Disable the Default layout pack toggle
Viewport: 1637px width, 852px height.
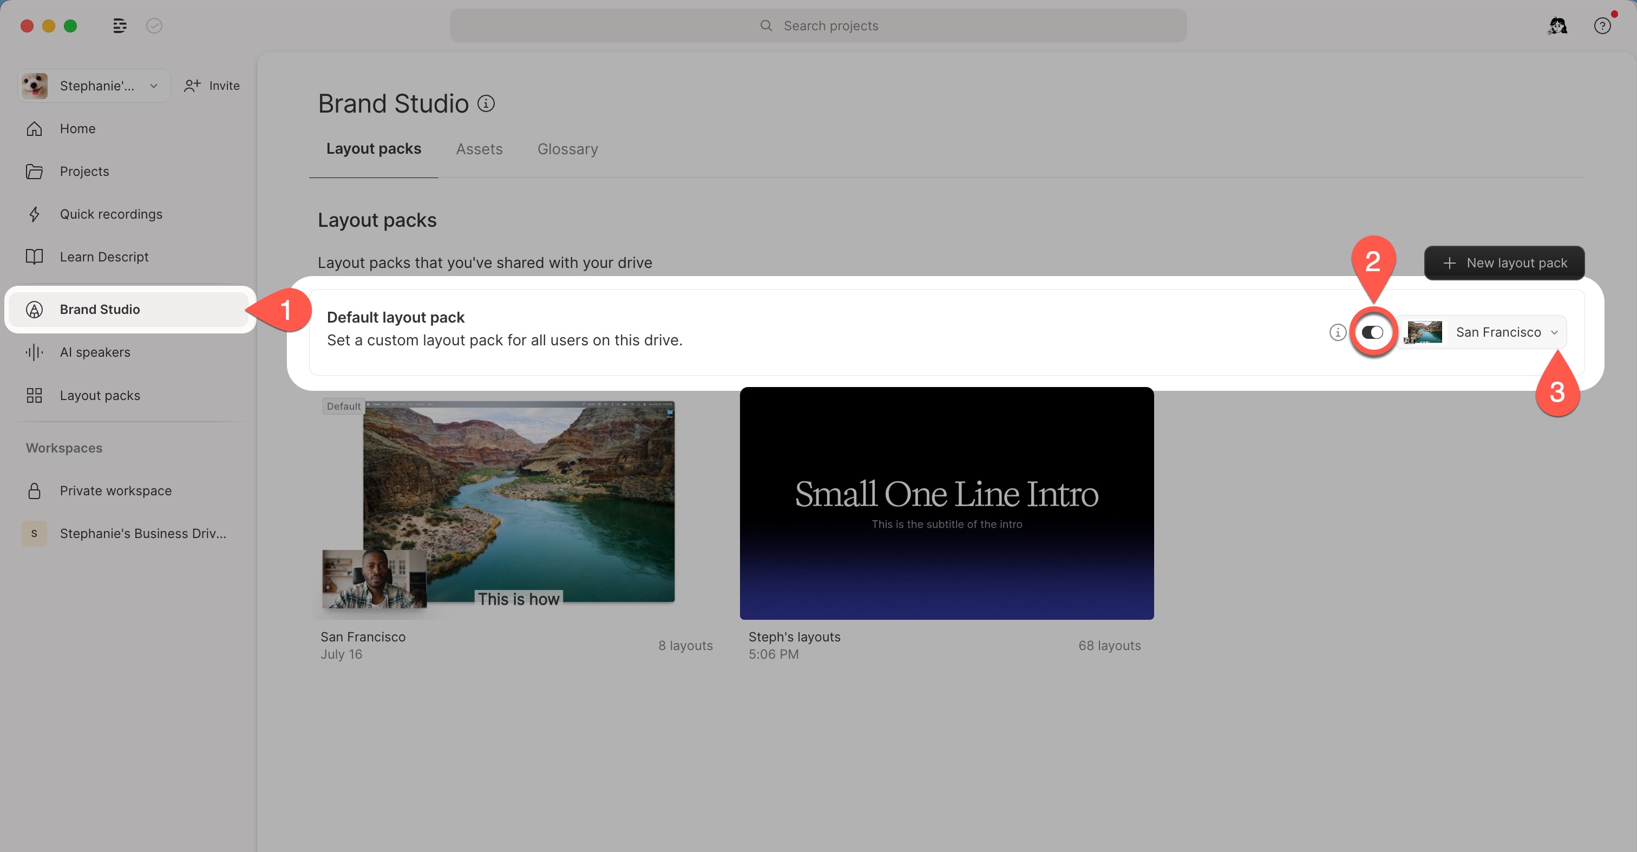(x=1373, y=332)
